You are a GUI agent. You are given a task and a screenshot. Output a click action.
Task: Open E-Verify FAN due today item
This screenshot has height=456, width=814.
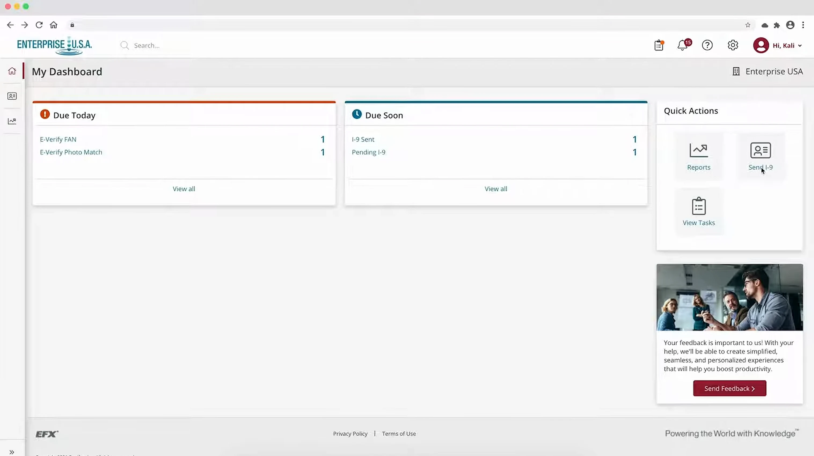pyautogui.click(x=58, y=139)
